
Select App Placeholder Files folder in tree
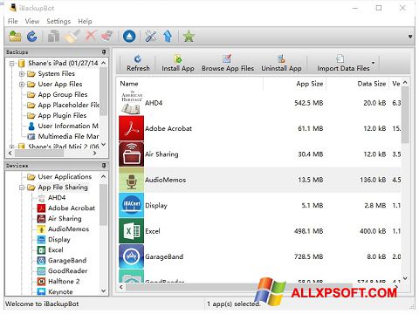pos(68,105)
